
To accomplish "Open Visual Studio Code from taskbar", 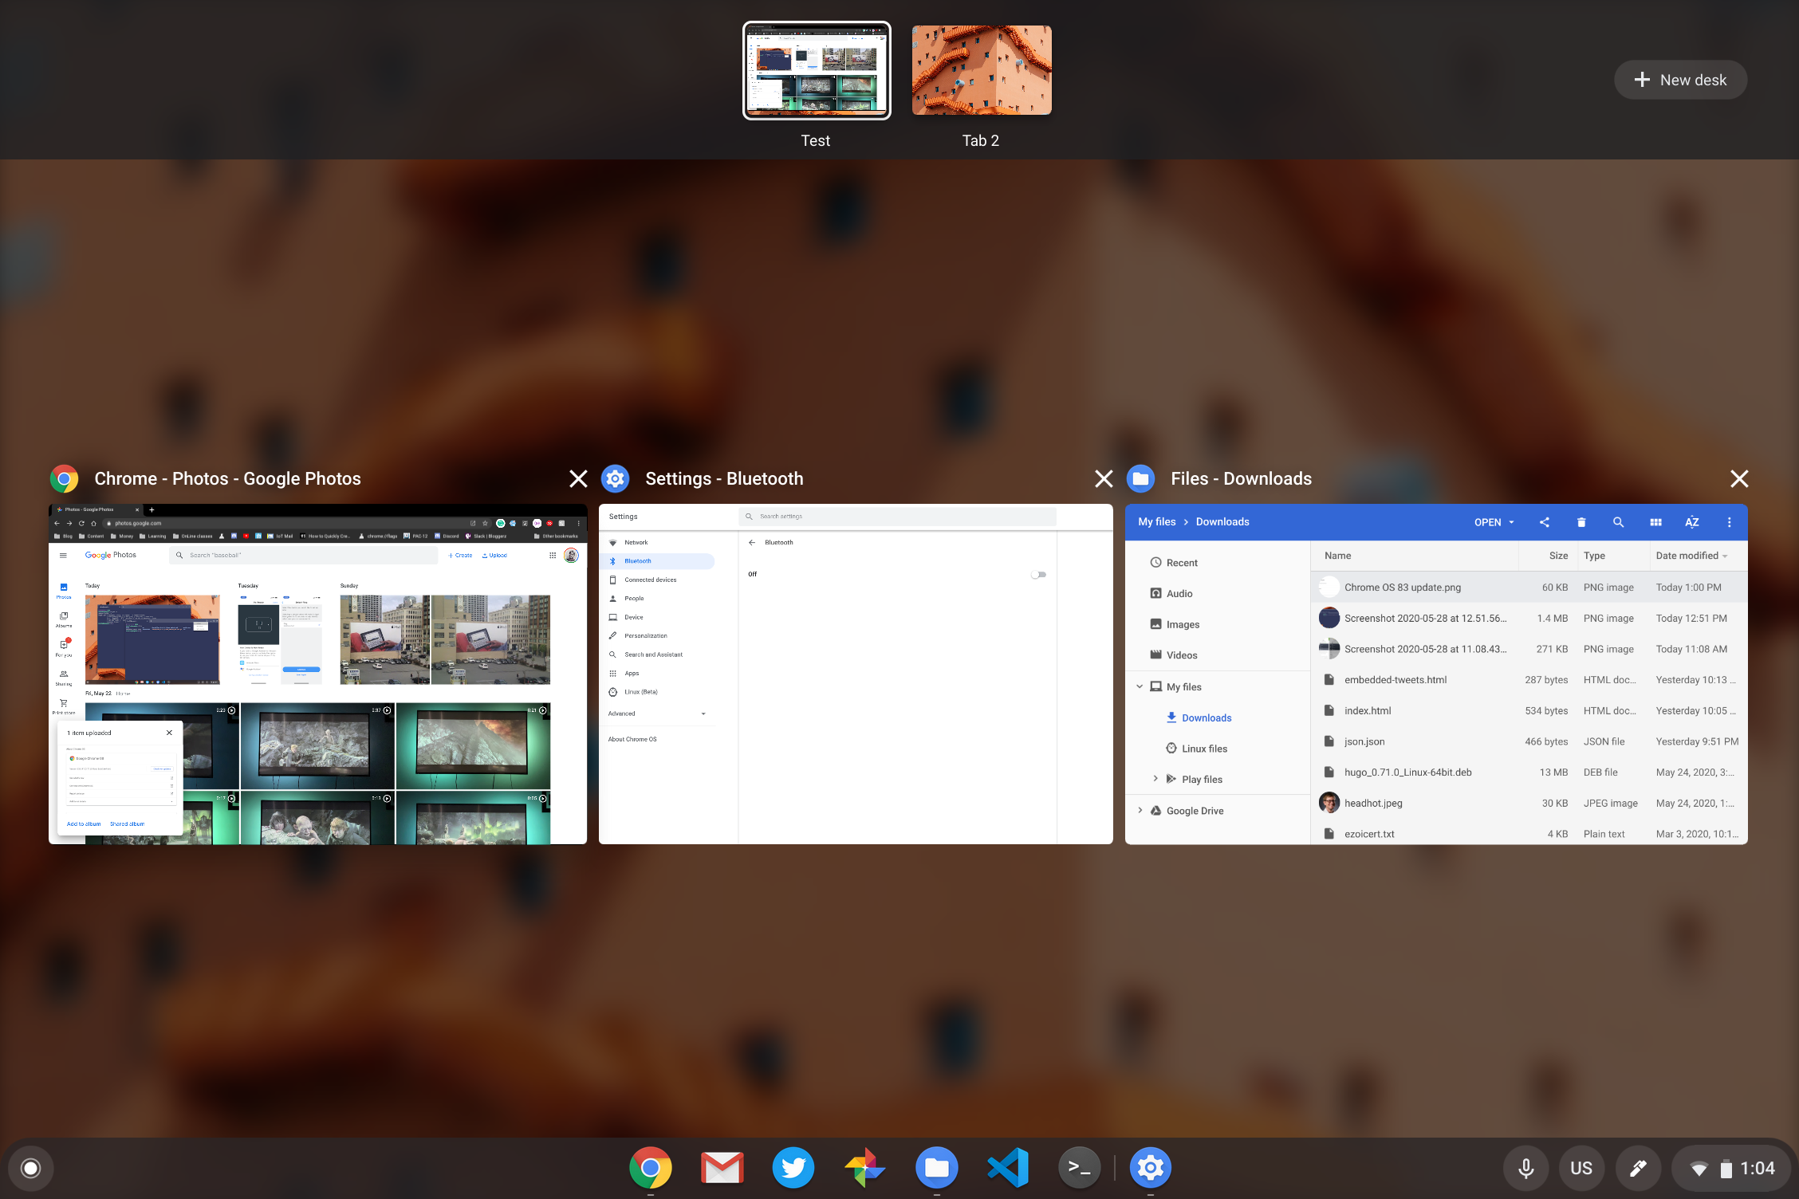I will click(x=1008, y=1167).
